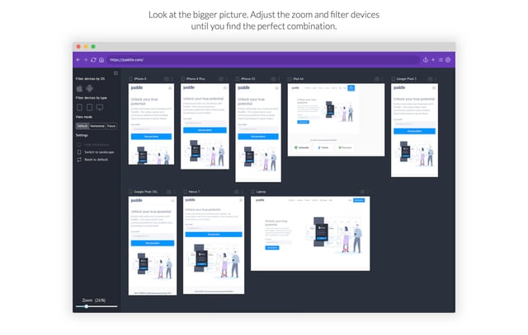Click the Laptop preview page thumbnail
The height and width of the screenshot is (335, 528).
[310, 234]
